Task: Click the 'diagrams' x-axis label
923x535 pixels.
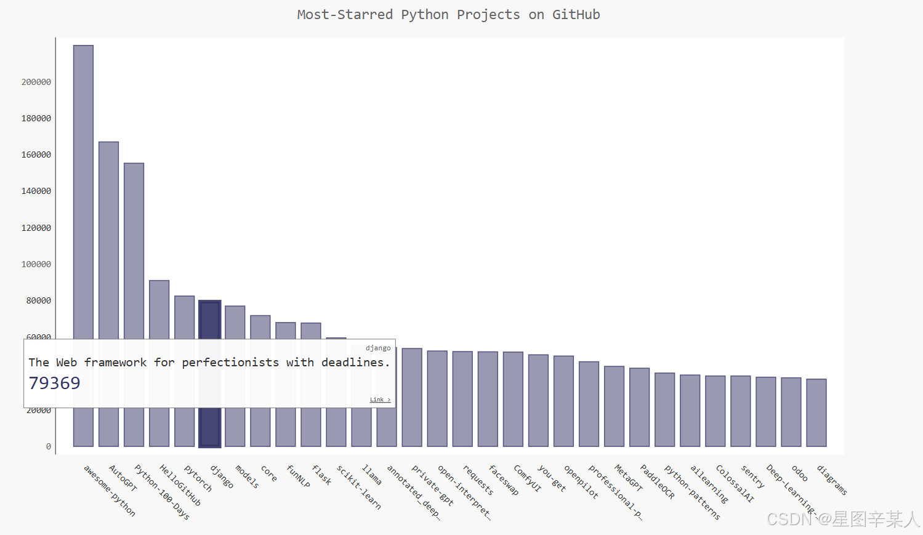Action: click(x=832, y=480)
